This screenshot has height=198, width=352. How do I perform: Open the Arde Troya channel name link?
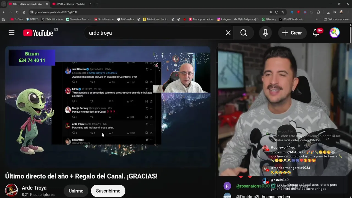click(x=34, y=188)
